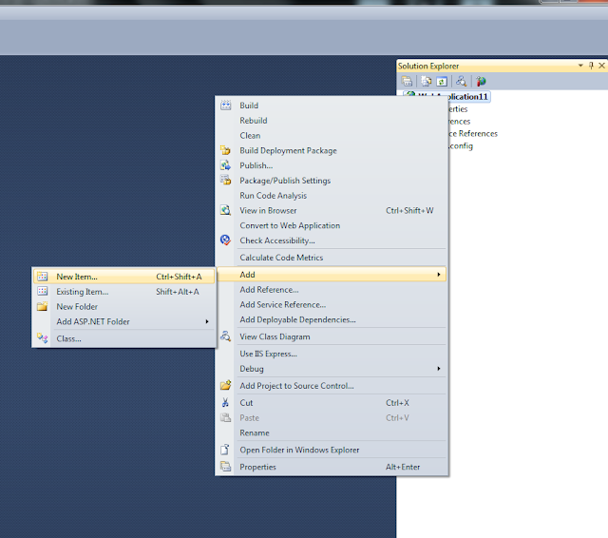Close the Solution Explorer panel
608x538 pixels.
601,66
